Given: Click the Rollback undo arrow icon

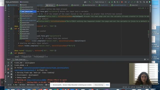Looking at the screenshot, I should [140, 2].
